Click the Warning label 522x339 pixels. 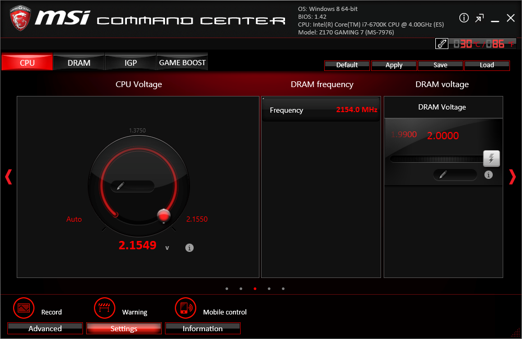135,312
